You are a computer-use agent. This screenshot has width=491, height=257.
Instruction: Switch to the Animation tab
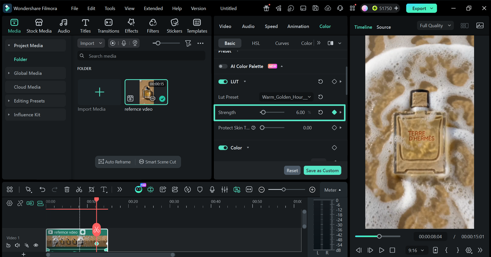(x=298, y=26)
